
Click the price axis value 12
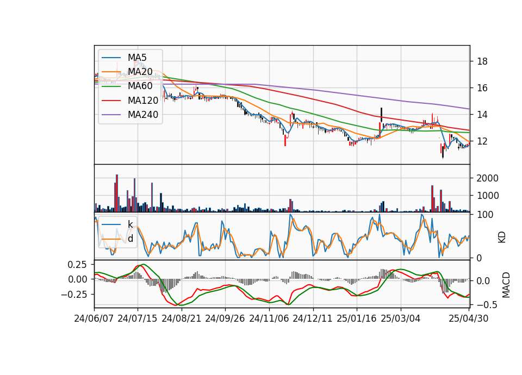point(482,141)
